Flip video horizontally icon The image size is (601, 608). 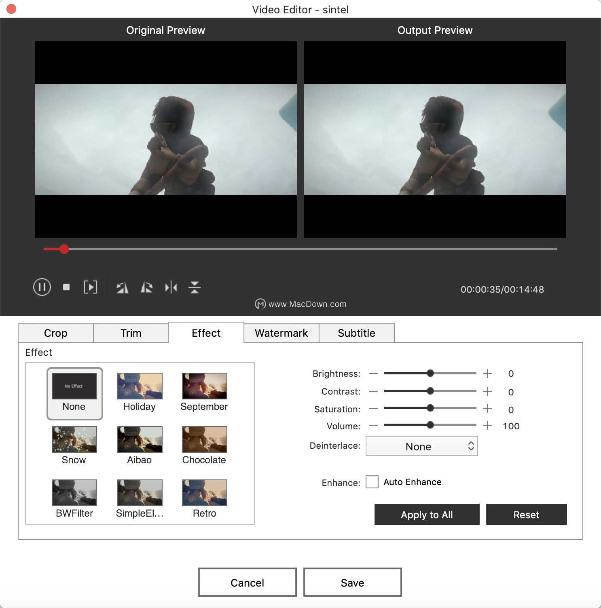tap(171, 287)
